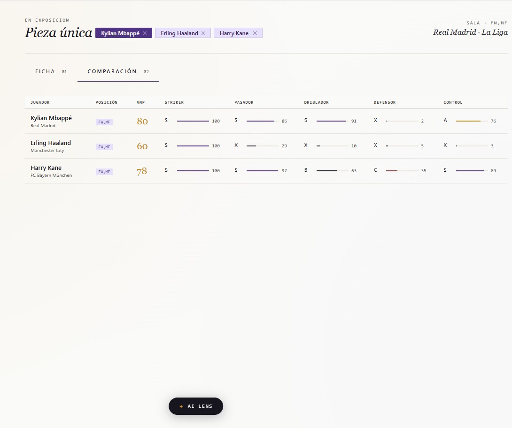Select the Kylian Mbappé player chip
512x428 pixels.
[x=120, y=33]
